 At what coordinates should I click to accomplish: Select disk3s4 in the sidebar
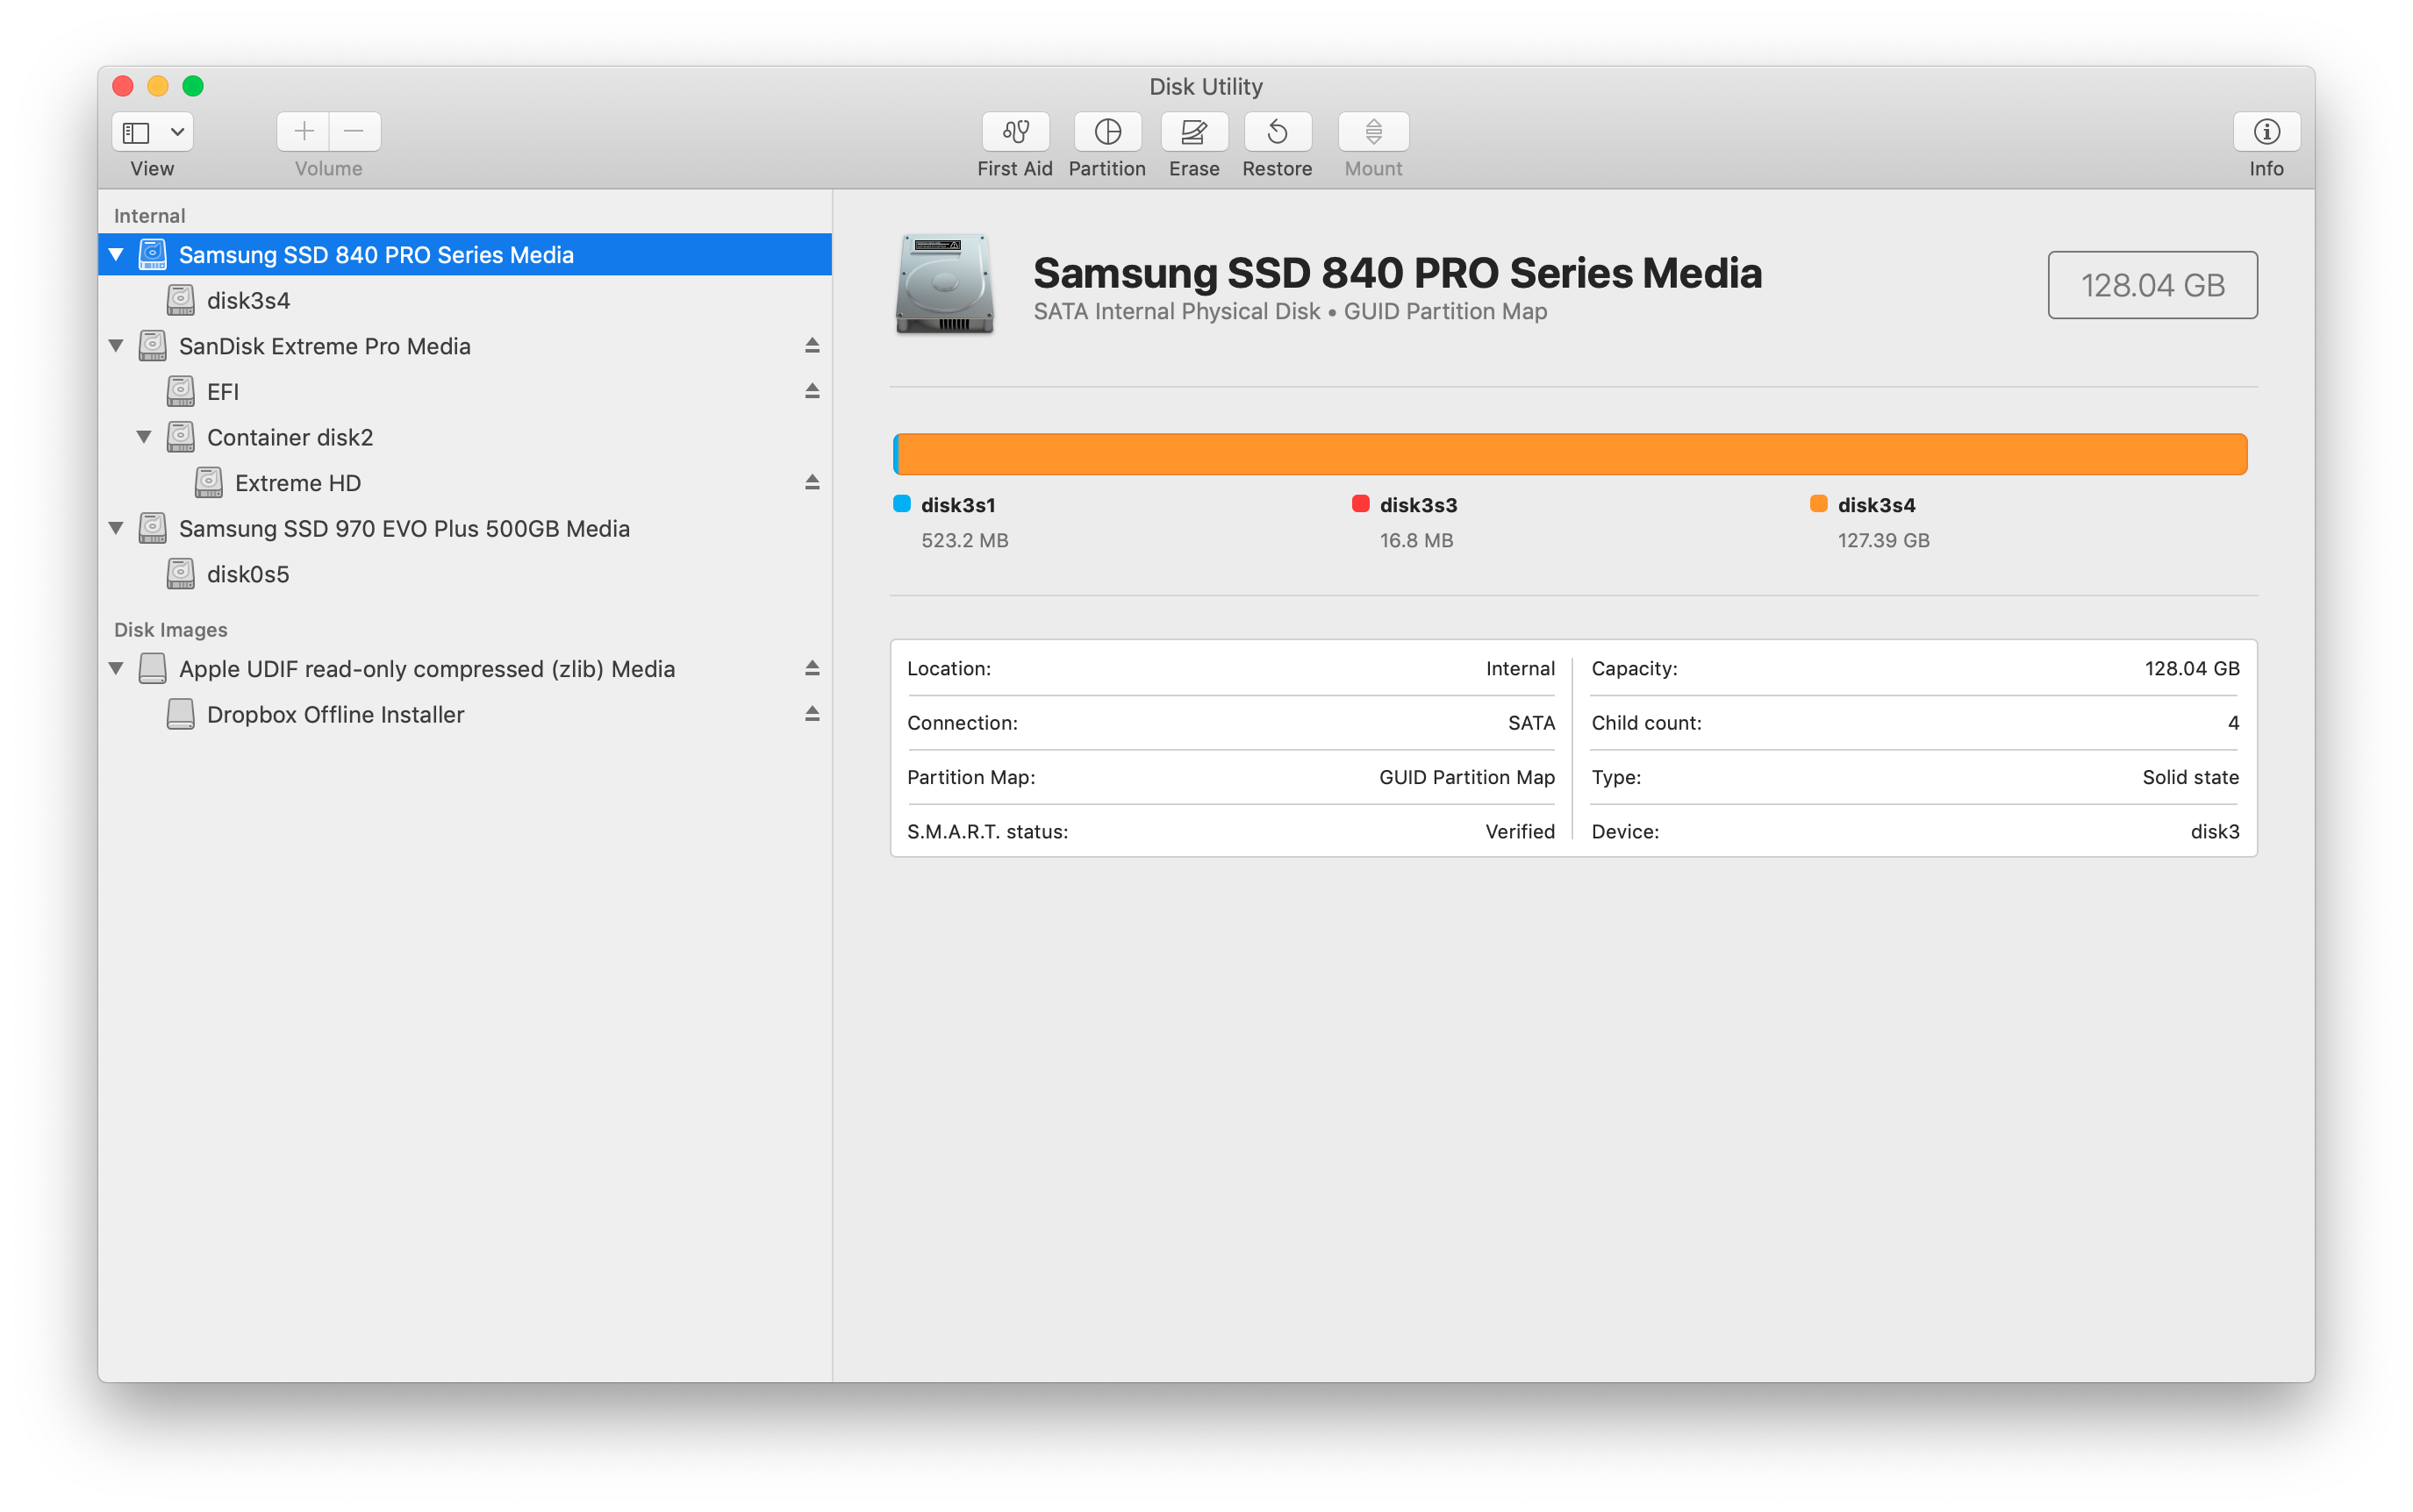(247, 300)
